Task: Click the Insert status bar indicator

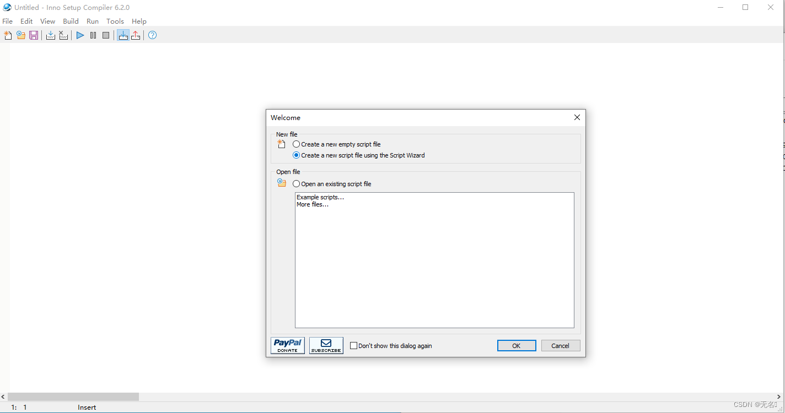Action: (87, 407)
